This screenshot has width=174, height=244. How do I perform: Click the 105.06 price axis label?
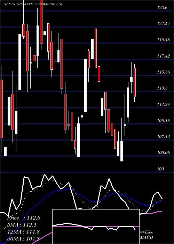(x=163, y=153)
